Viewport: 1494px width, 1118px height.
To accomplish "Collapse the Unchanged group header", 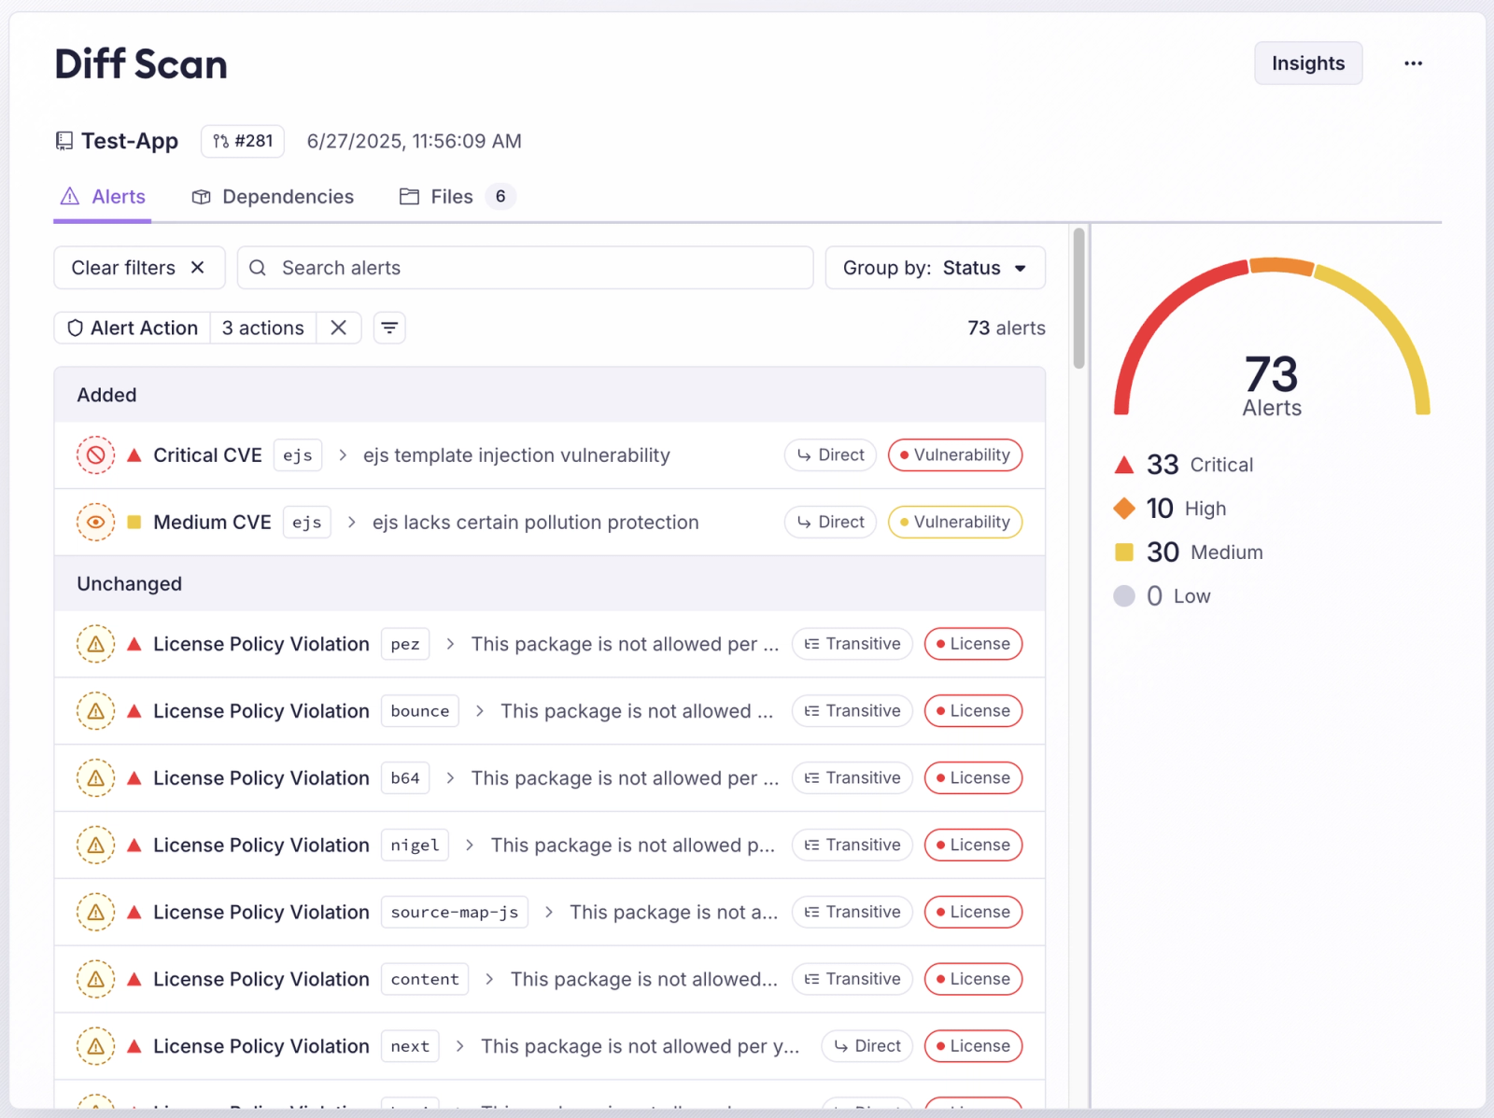I will coord(549,584).
